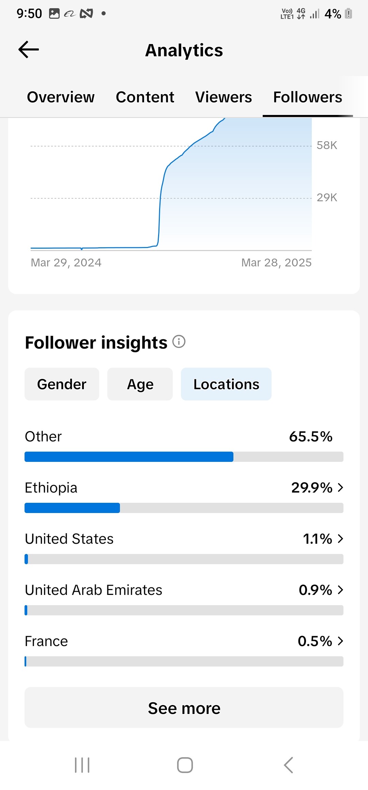Tap the See more button
The width and height of the screenshot is (368, 790).
tap(184, 708)
